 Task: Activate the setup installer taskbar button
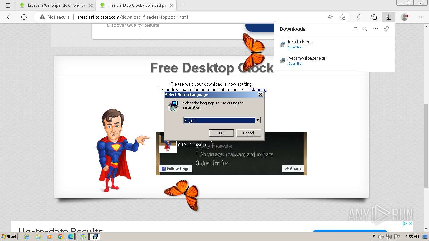95,237
